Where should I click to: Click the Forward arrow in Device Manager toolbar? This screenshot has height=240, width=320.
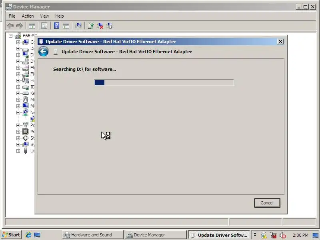click(x=19, y=26)
